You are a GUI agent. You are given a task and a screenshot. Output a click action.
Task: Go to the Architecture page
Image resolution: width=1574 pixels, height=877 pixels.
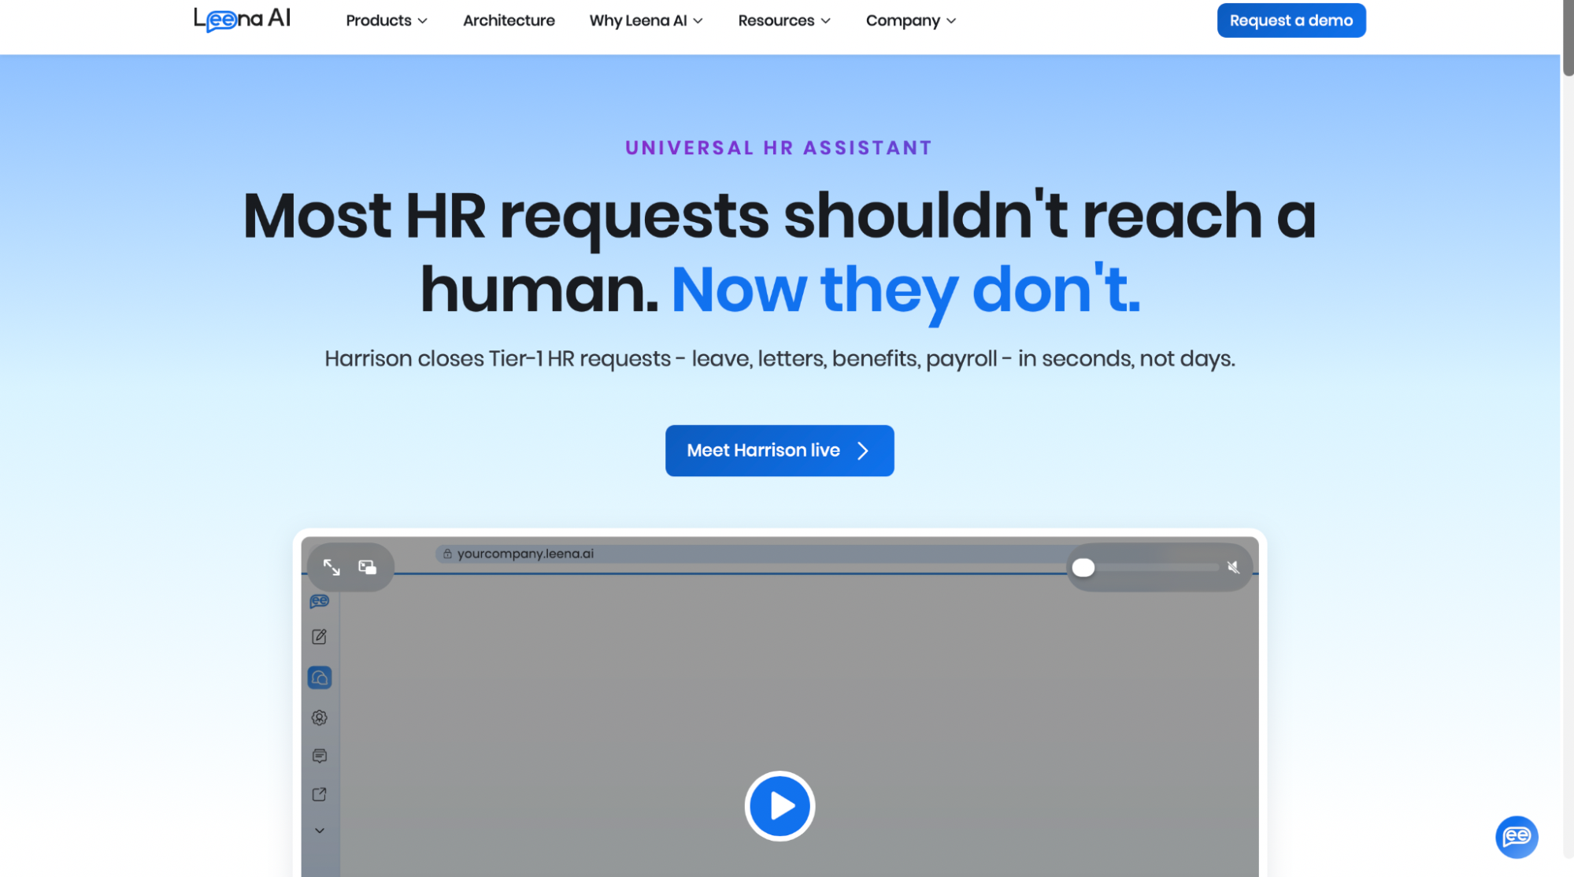[509, 20]
